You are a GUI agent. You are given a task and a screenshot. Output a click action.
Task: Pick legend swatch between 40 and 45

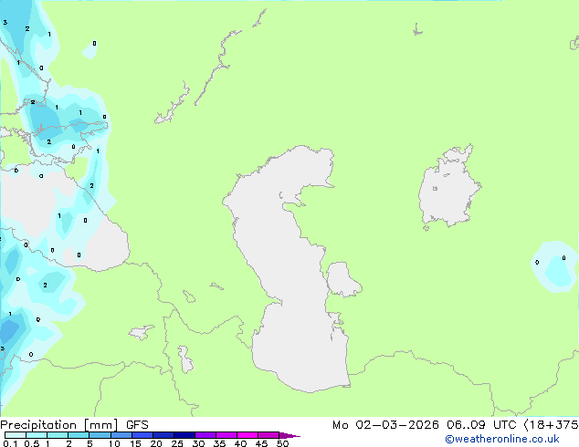[247, 435]
